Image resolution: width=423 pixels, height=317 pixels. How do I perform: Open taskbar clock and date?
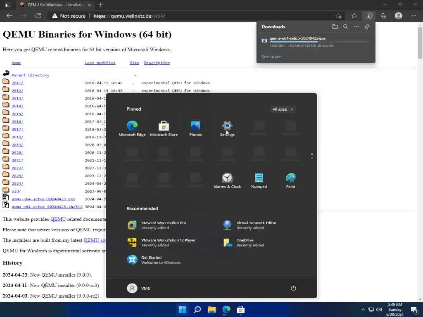click(x=394, y=310)
